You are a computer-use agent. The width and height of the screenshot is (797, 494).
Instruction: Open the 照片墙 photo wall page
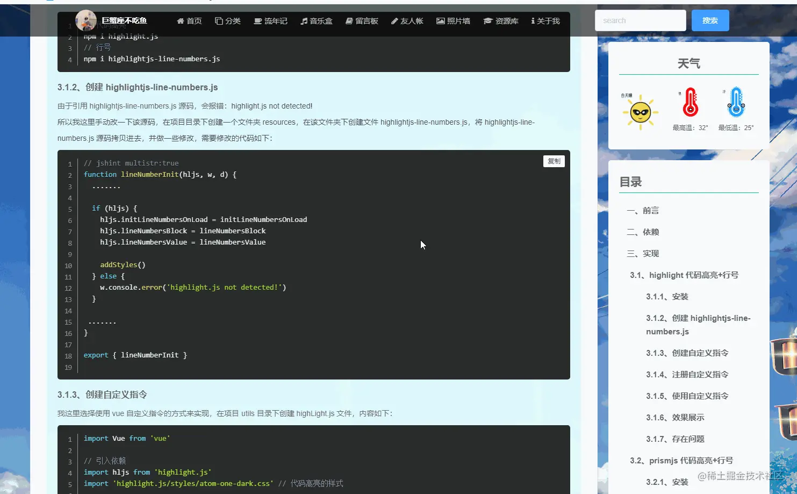[x=453, y=21]
